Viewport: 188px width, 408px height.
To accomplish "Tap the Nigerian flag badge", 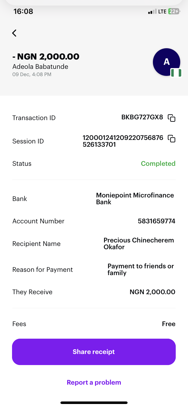I will point(176,73).
